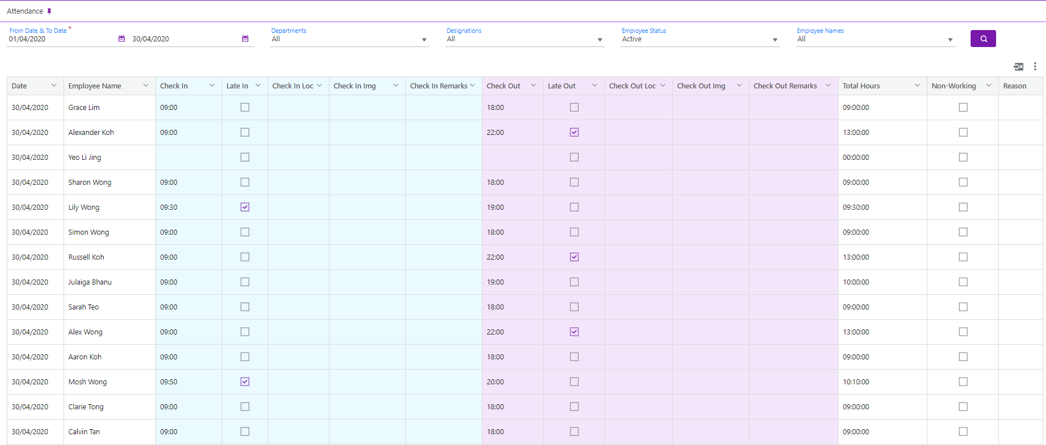The image size is (1046, 445).
Task: Open the Total Hours column menu chevron
Action: point(917,86)
